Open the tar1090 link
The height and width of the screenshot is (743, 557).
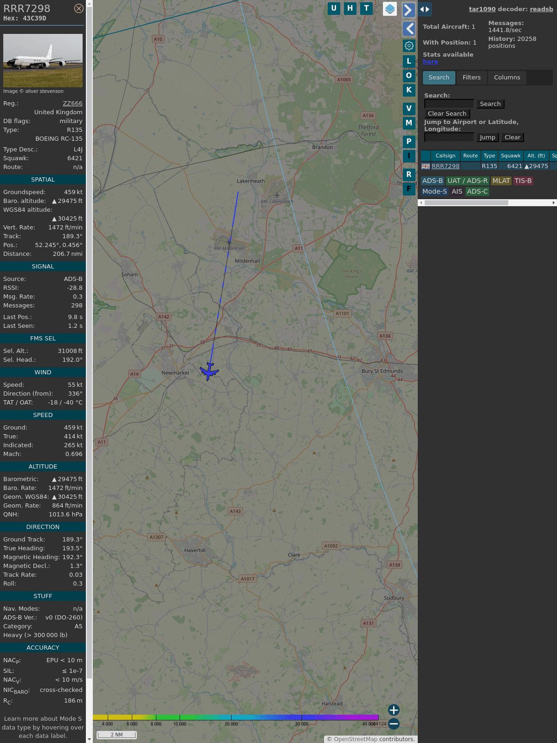(482, 9)
